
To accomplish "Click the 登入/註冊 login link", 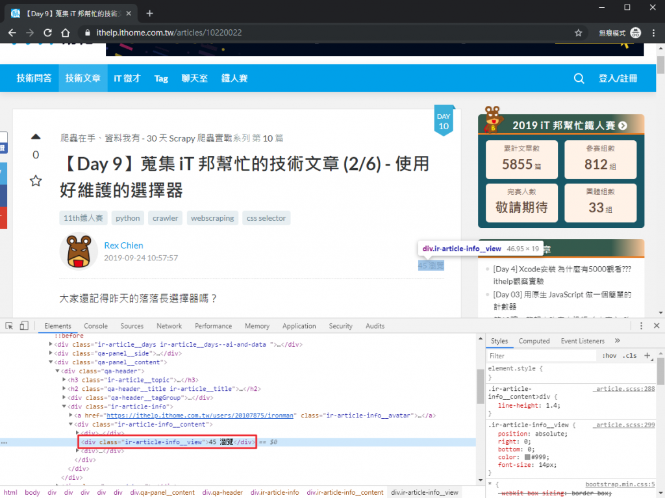I will click(x=618, y=79).
